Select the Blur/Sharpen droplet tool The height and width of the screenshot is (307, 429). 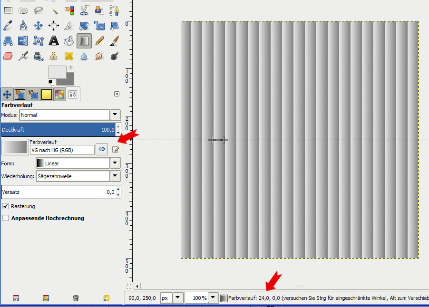84,57
